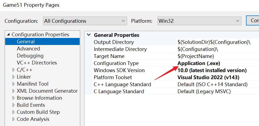Image resolution: width=259 pixels, height=126 pixels.
Task: Open the Debugging properties page
Action: (x=30, y=56)
